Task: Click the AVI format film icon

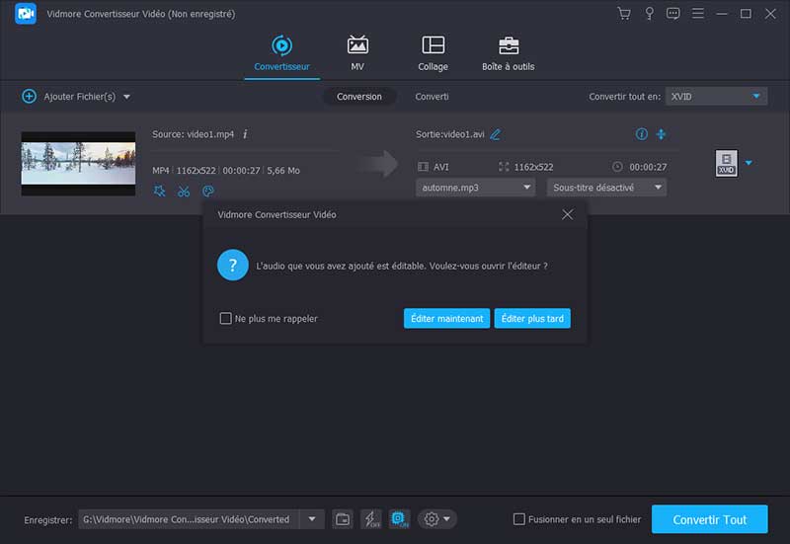Action: [424, 167]
